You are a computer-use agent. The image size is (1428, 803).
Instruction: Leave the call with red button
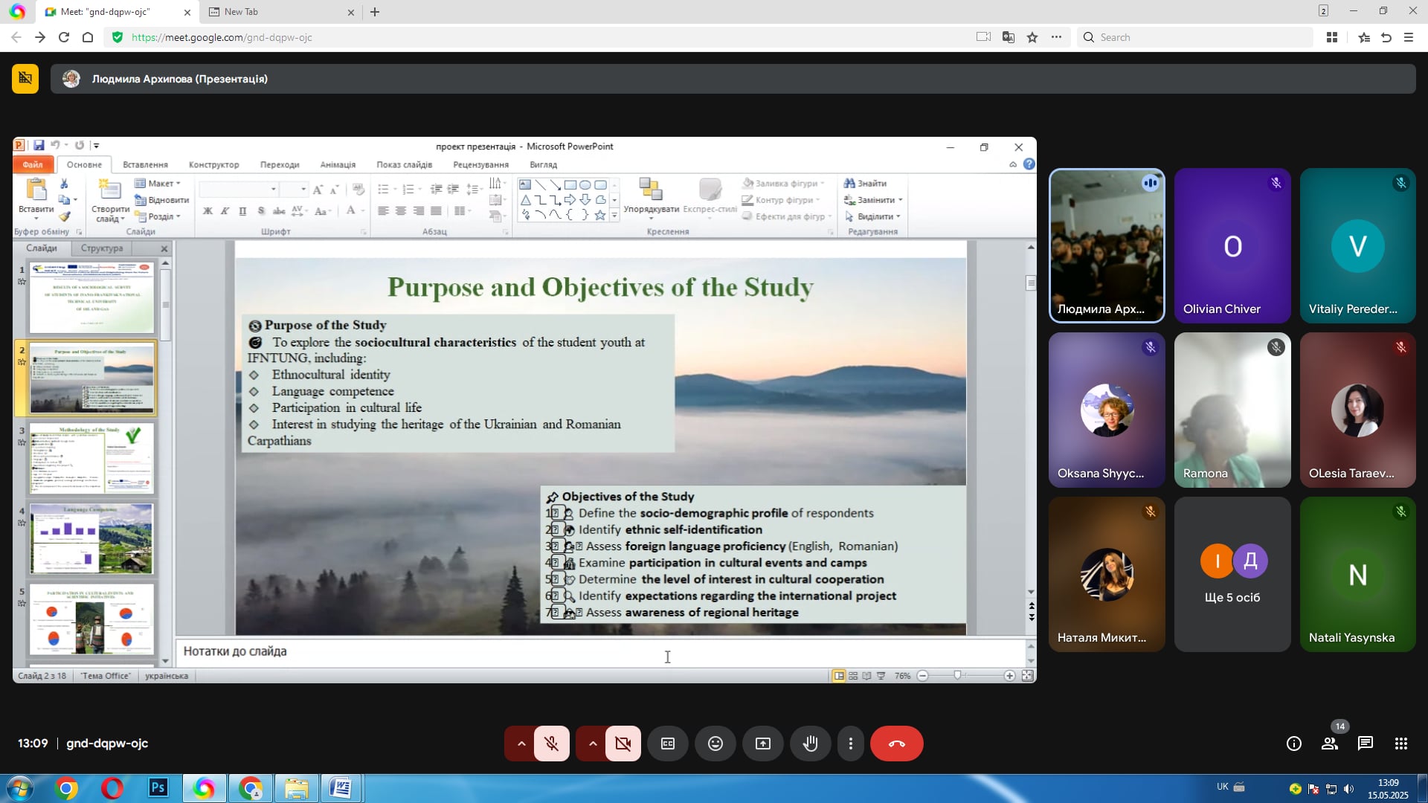[896, 744]
